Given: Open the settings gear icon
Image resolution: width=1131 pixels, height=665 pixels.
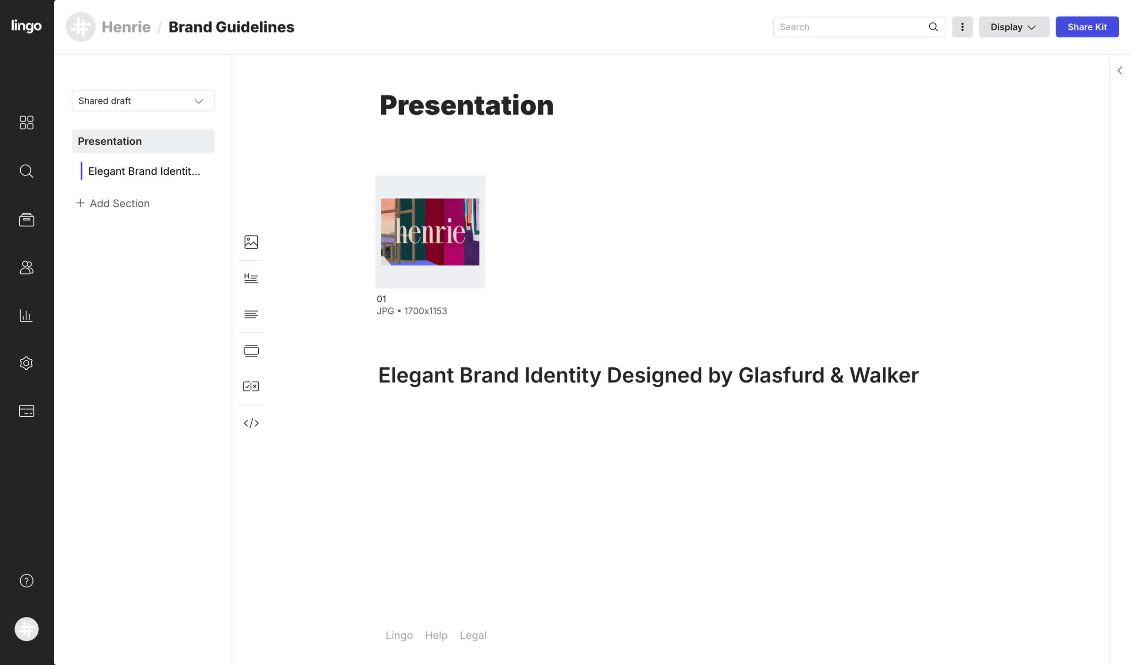Looking at the screenshot, I should (x=26, y=363).
